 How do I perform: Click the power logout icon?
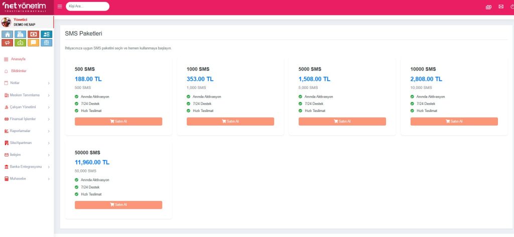coord(512,6)
